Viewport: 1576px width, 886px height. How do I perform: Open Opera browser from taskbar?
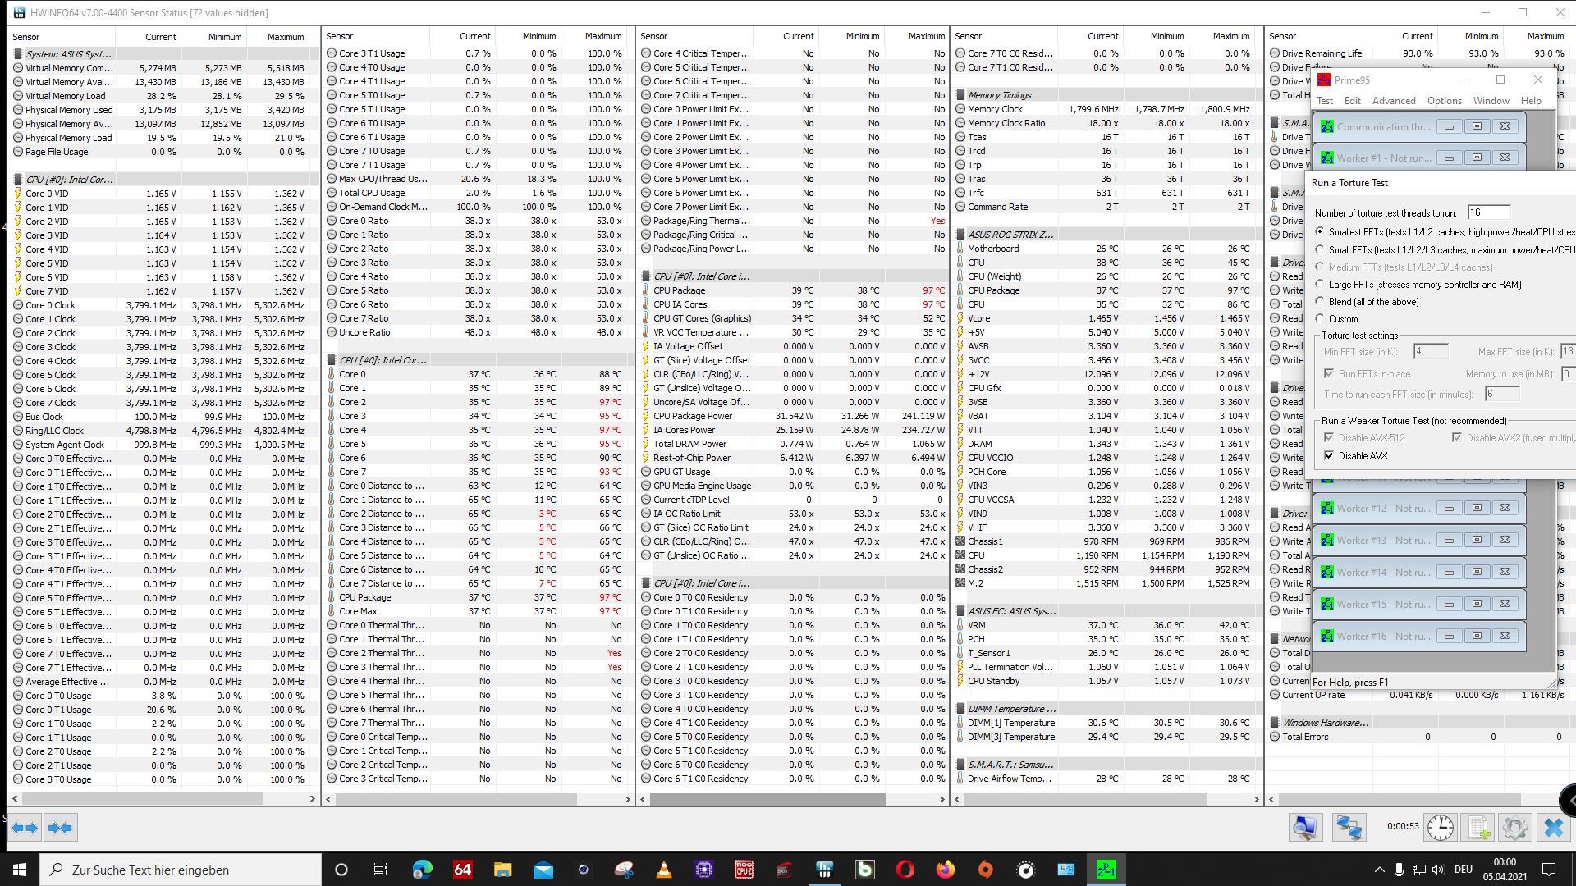point(905,870)
